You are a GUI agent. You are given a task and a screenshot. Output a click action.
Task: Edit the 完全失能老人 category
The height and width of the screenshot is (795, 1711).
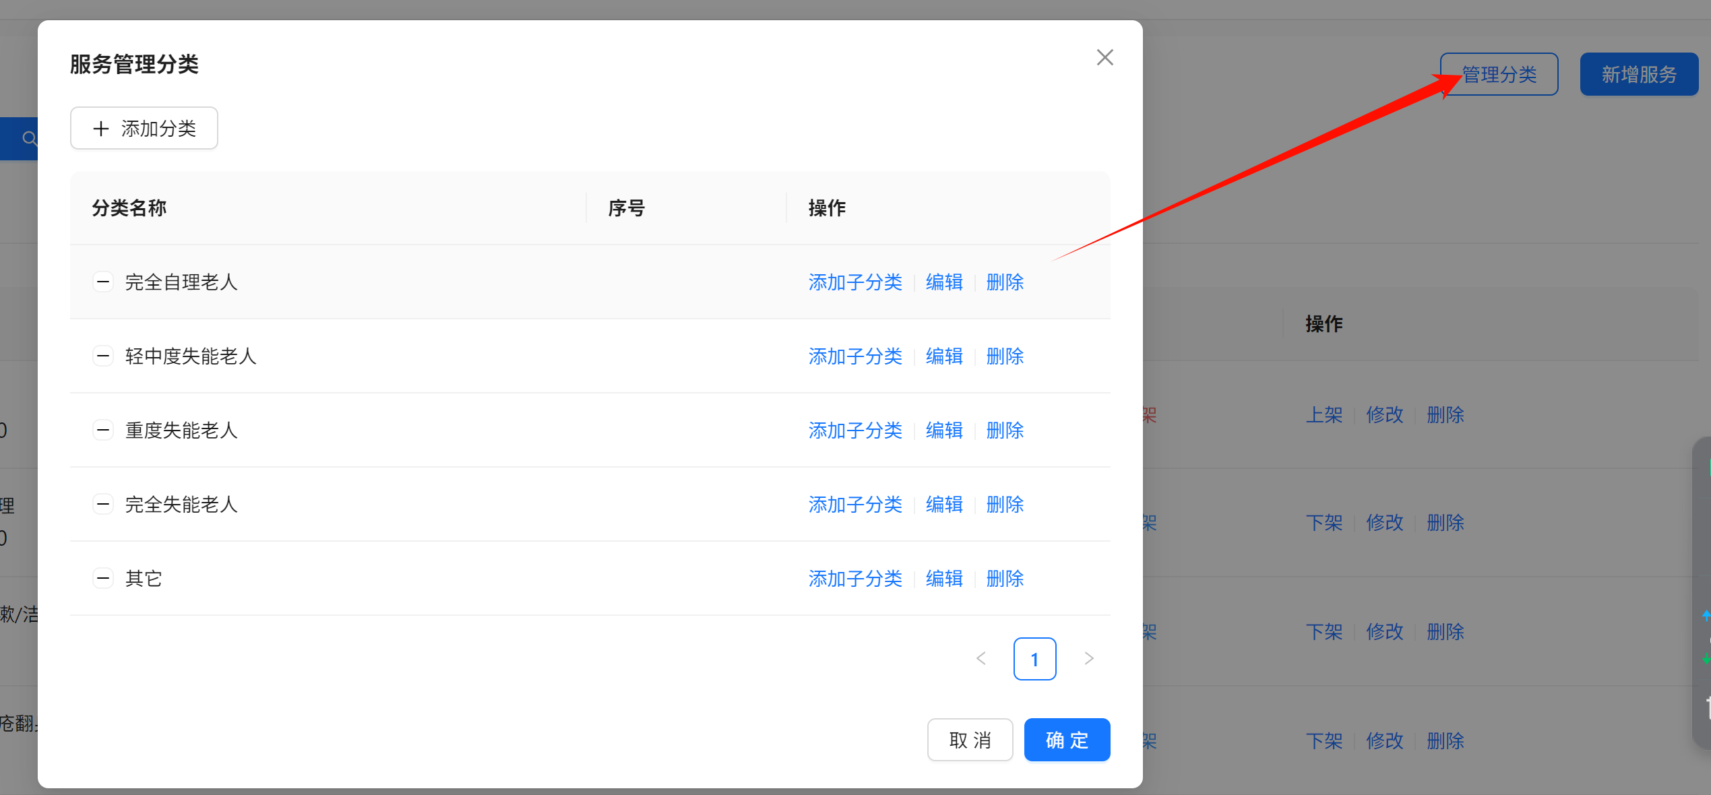point(943,505)
